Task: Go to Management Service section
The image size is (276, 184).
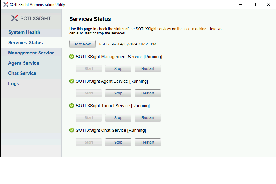Action: 31,53
